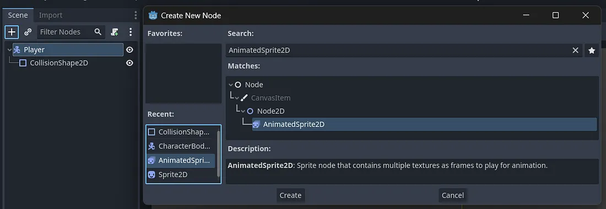The height and width of the screenshot is (209, 606).
Task: Select CanvasItem in the Matches tree
Action: coord(270,98)
